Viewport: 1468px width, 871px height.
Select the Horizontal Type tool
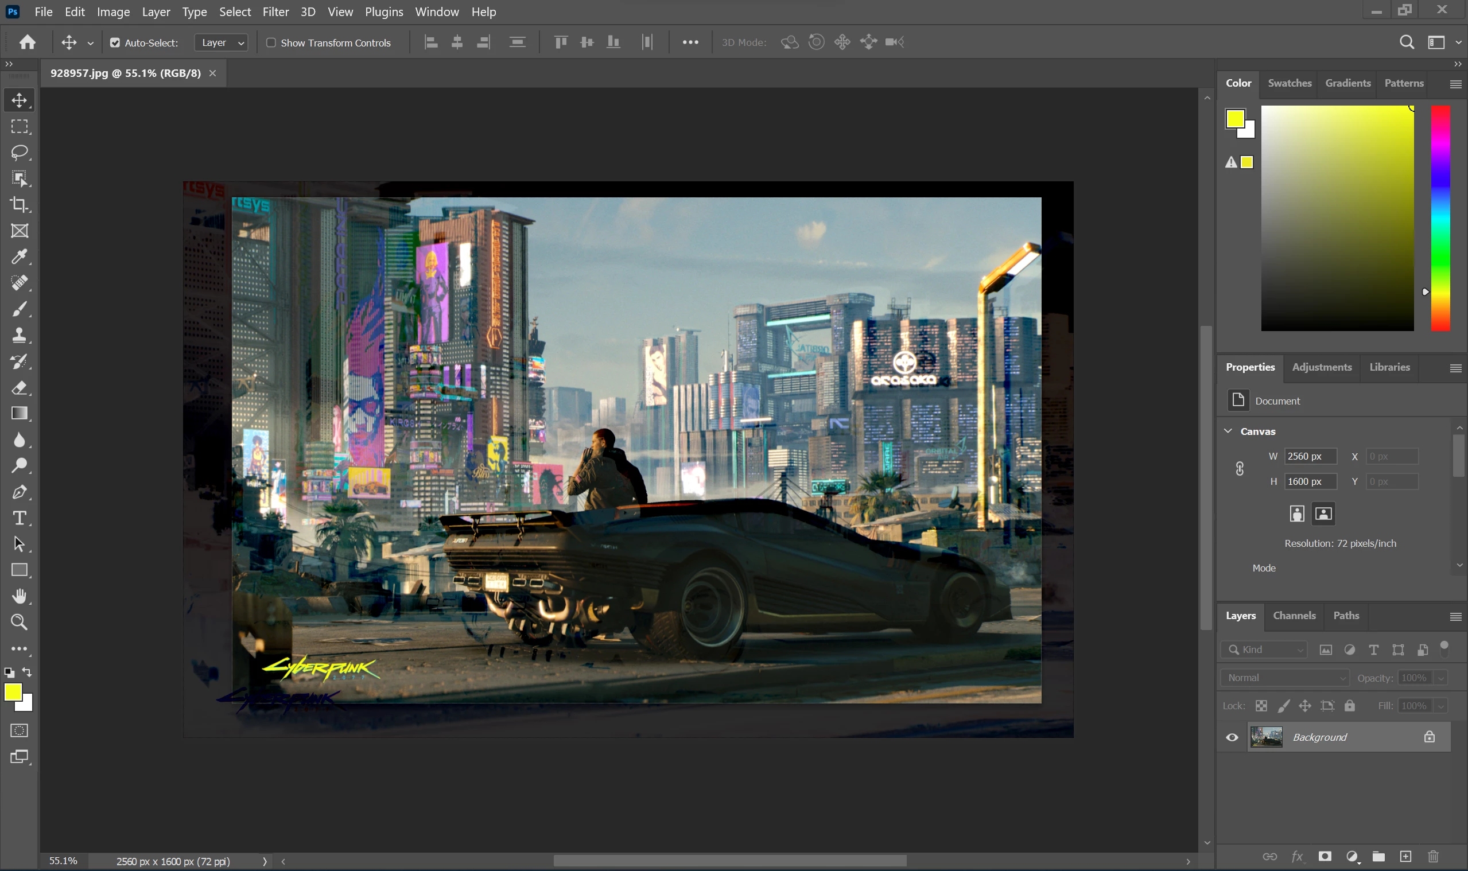20,518
